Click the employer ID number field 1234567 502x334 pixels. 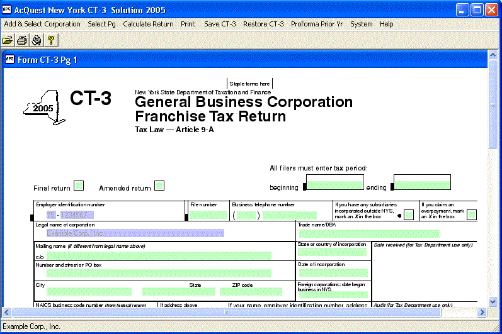tap(77, 214)
